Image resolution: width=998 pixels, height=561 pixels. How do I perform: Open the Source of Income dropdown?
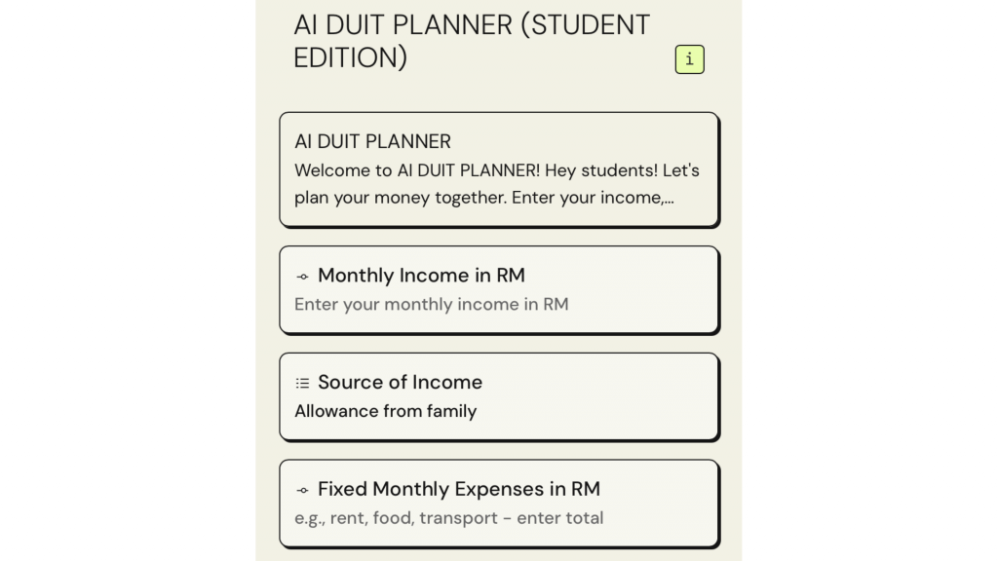click(498, 396)
